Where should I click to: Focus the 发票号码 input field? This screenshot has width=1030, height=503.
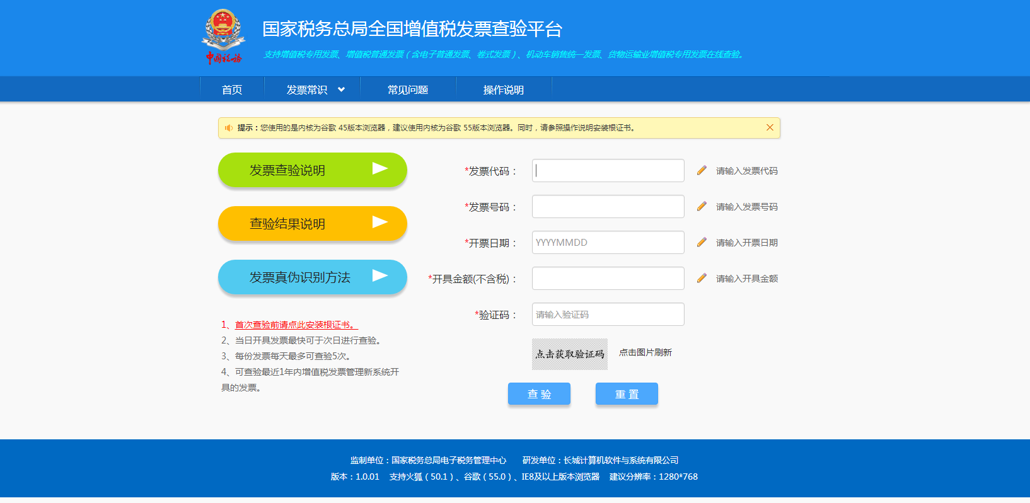pos(608,207)
